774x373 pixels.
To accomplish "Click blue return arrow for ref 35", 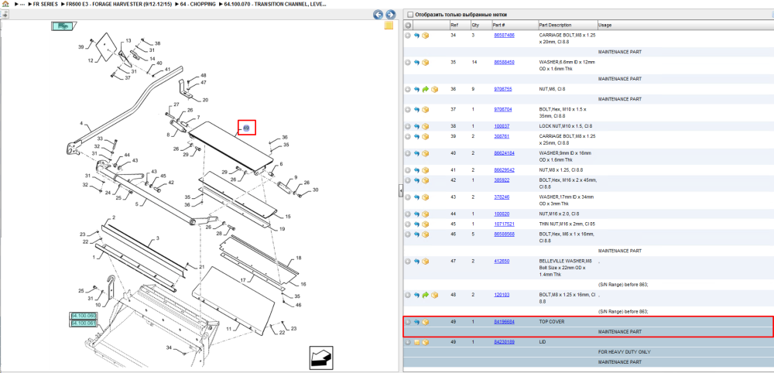I will (x=416, y=62).
